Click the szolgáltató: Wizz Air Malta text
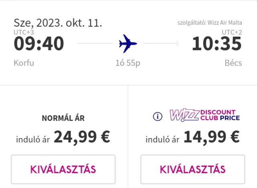The width and height of the screenshot is (257, 188). pyautogui.click(x=210, y=23)
